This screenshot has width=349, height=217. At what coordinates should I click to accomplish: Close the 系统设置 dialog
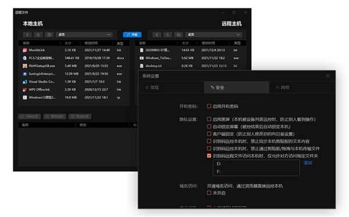pos(328,76)
